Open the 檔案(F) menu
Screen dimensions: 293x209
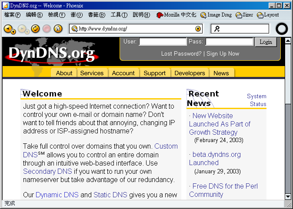point(12,15)
